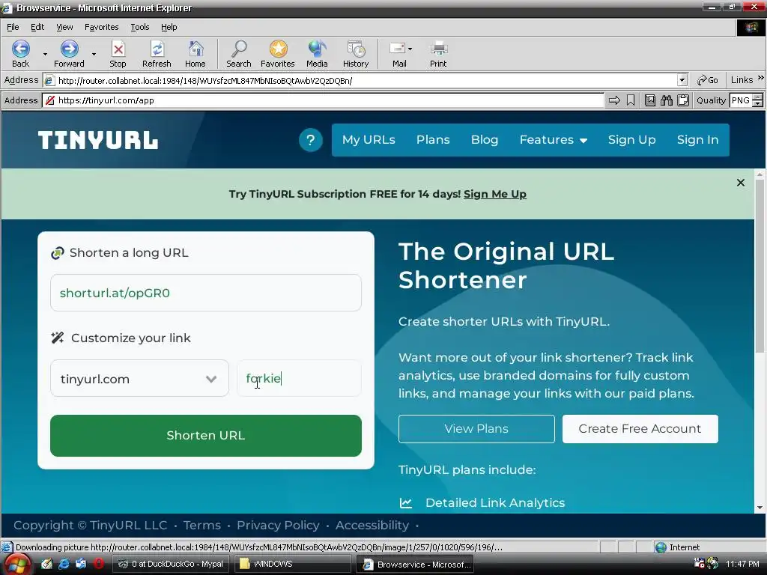The image size is (767, 575).
Task: Dismiss the subscription banner with X
Action: (741, 183)
